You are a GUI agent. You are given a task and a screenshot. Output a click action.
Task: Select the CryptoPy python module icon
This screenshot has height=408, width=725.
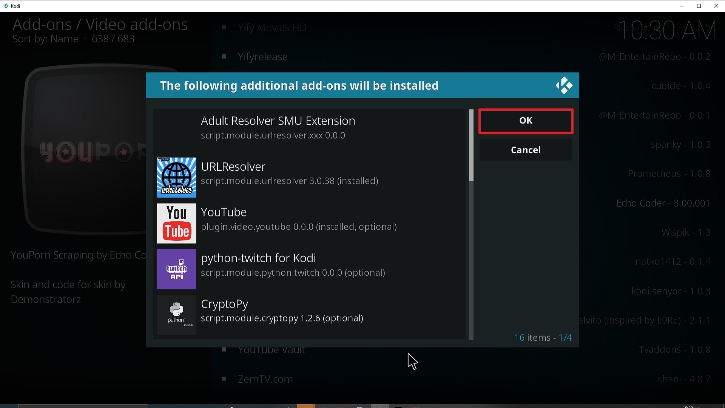pos(177,315)
